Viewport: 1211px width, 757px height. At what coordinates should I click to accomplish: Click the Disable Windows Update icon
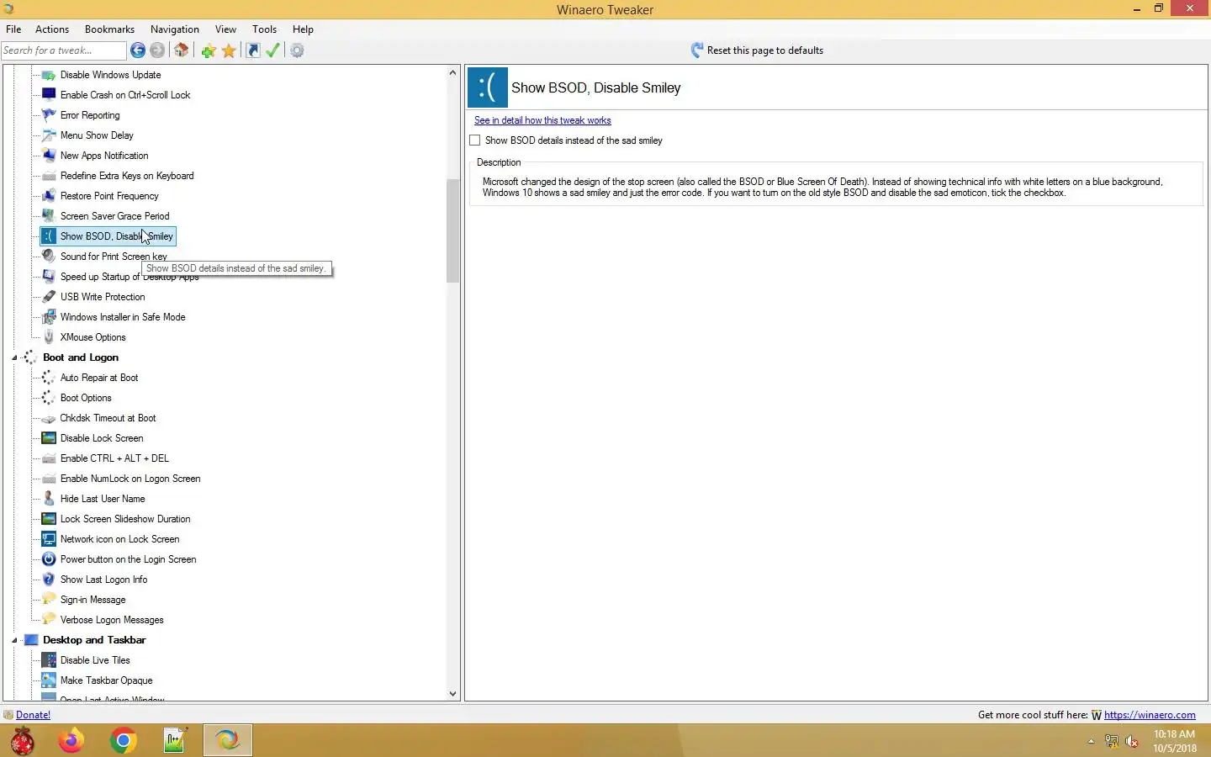pos(49,75)
